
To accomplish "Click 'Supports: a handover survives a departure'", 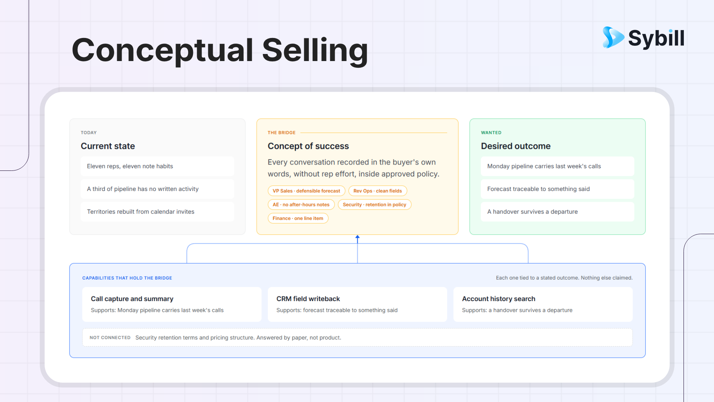I will point(517,310).
